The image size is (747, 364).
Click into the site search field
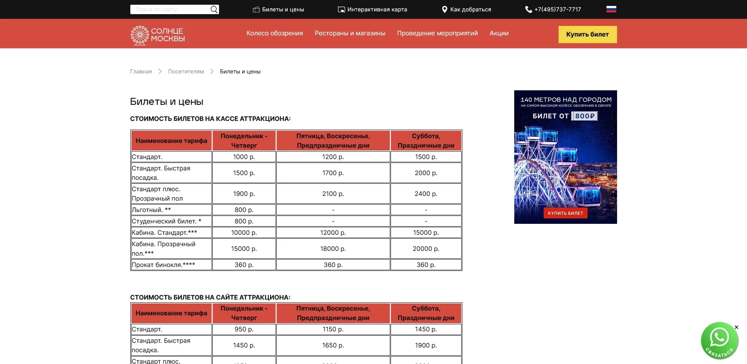[171, 9]
